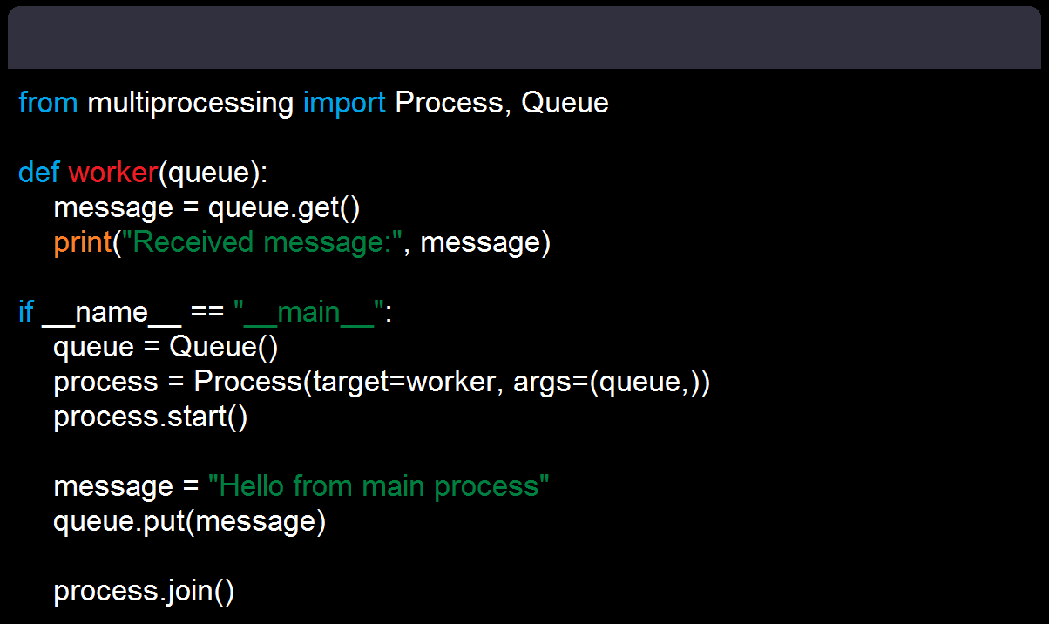Screen dimensions: 1049x624
Task: Click the 'Queue()' constructor call
Action: [x=223, y=347]
